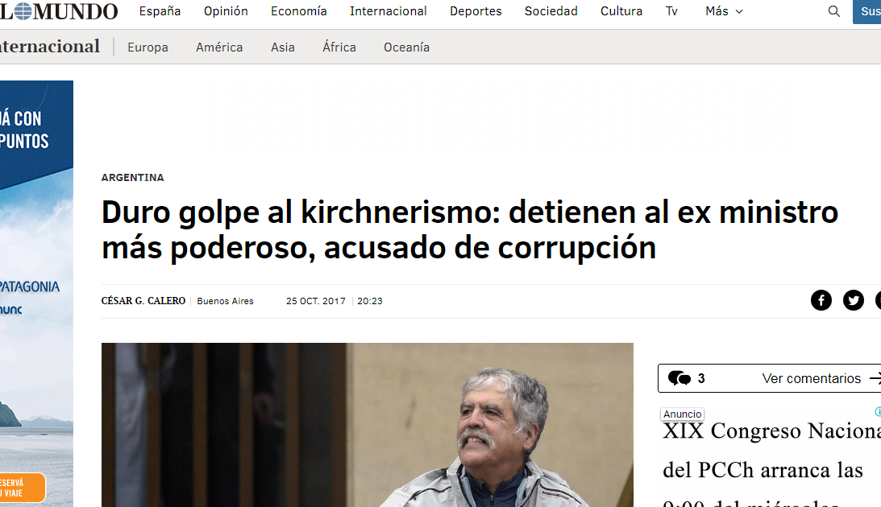The height and width of the screenshot is (507, 881).
Task: Select Deportes menu item
Action: pos(476,11)
